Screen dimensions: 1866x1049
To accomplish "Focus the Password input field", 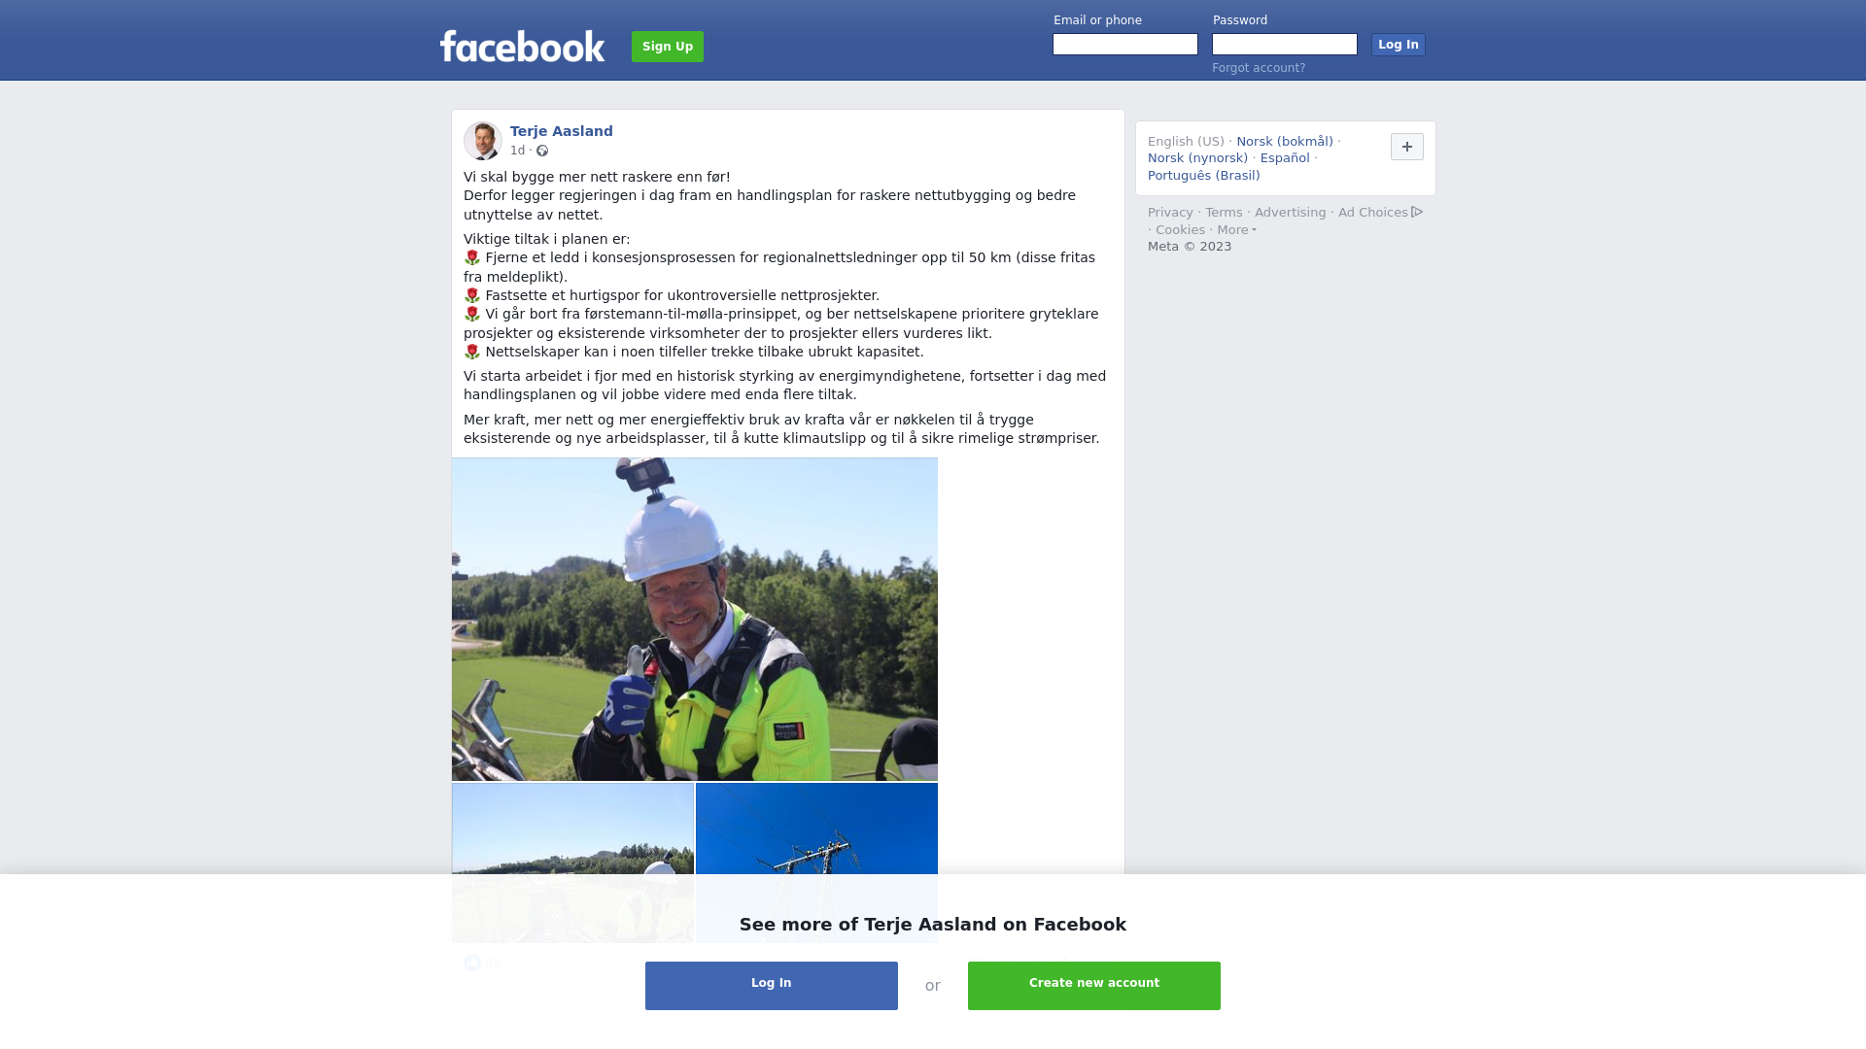I will 1285,45.
